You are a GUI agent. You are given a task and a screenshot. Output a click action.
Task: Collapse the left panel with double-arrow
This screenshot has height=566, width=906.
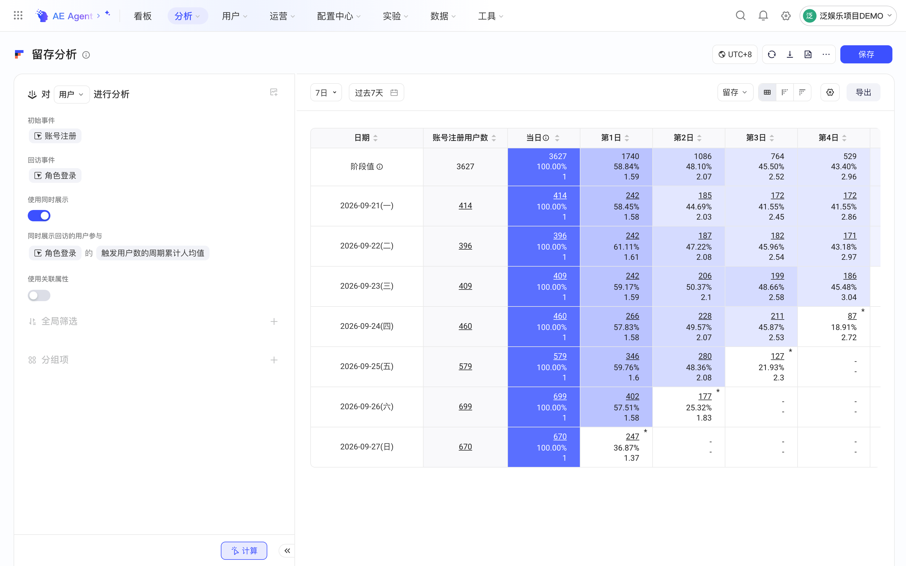(287, 551)
